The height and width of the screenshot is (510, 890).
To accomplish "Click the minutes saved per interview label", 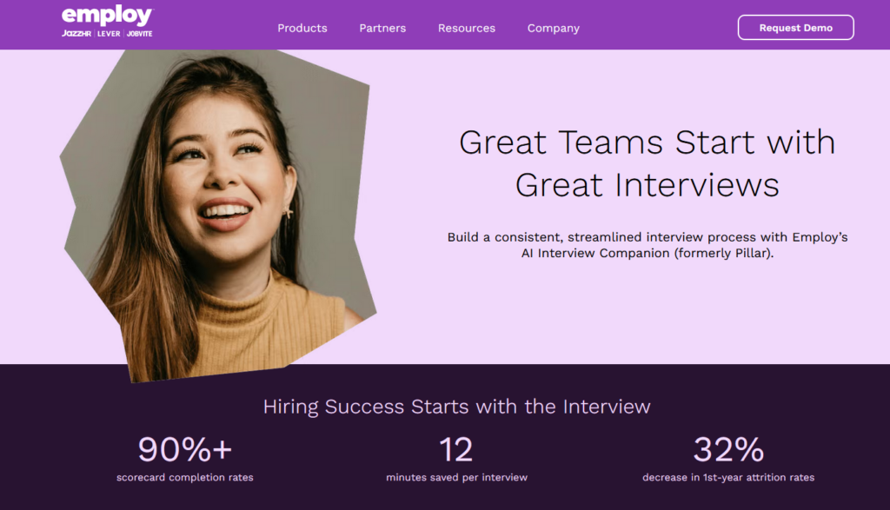I will point(456,477).
